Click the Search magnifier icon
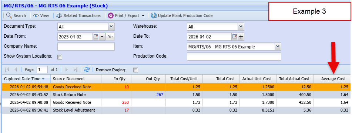This screenshot has height=133, width=352. tap(9, 16)
